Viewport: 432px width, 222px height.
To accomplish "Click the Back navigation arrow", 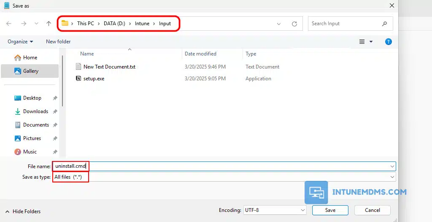I will (x=9, y=24).
